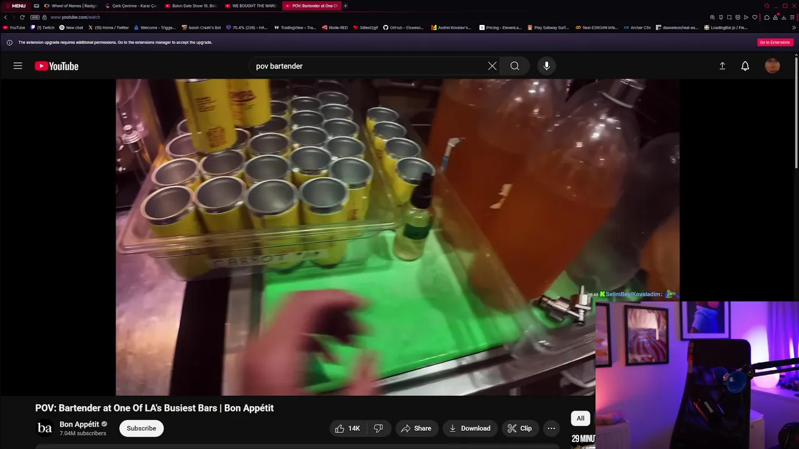Viewport: 799px width, 449px height.
Task: Open more actions three-dot menu
Action: click(551, 428)
